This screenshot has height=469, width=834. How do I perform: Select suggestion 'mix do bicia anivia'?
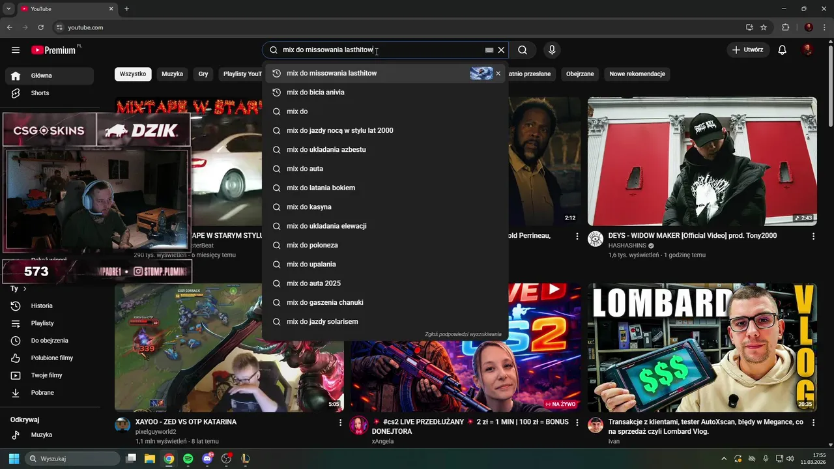385,92
